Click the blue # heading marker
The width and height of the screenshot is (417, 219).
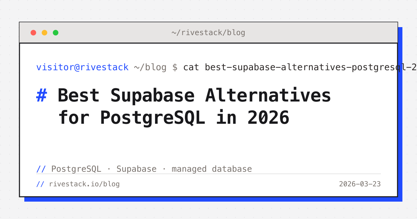pyautogui.click(x=41, y=95)
